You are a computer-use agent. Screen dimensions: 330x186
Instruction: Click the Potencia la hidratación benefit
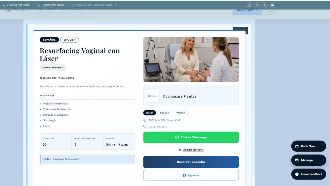pyautogui.click(x=57, y=109)
